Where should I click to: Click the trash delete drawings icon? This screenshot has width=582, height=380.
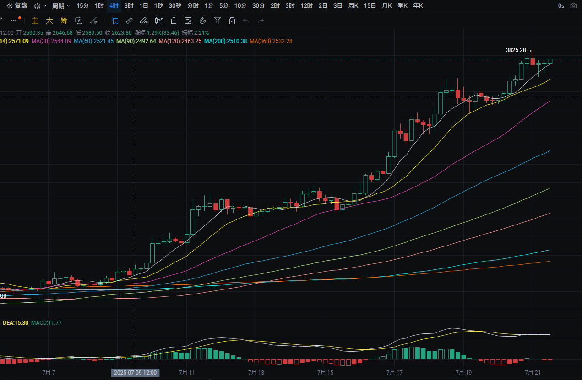coord(232,21)
